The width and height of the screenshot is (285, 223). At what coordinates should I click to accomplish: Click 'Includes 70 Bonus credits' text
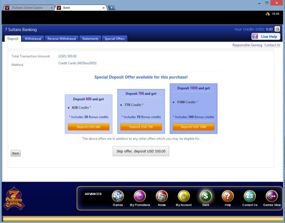coord(141,117)
